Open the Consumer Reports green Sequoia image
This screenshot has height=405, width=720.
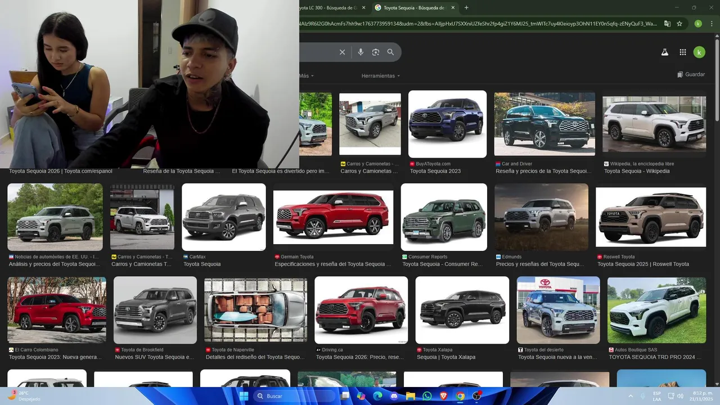click(x=444, y=217)
